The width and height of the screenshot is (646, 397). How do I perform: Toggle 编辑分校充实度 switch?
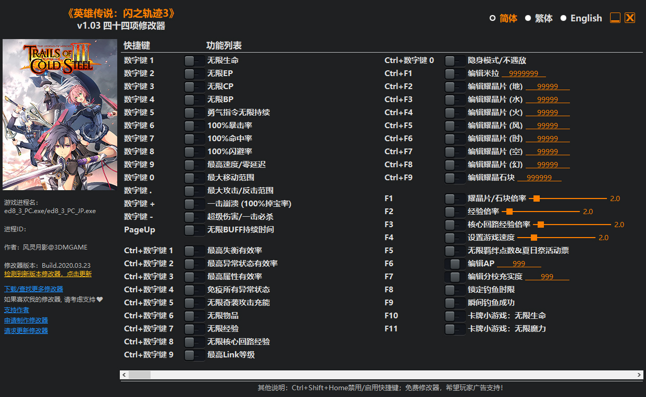tap(455, 277)
